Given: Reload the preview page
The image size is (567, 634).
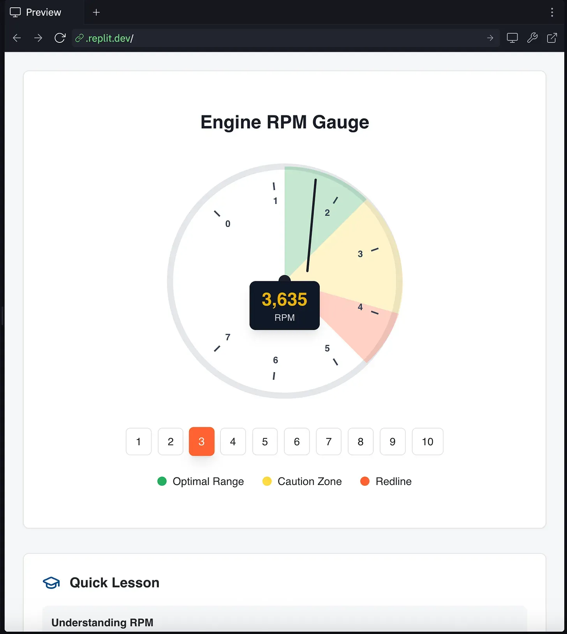Looking at the screenshot, I should 60,38.
